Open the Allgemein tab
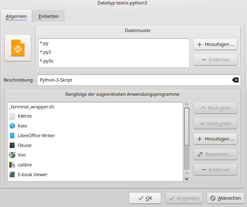The image size is (247, 207). coord(16,16)
